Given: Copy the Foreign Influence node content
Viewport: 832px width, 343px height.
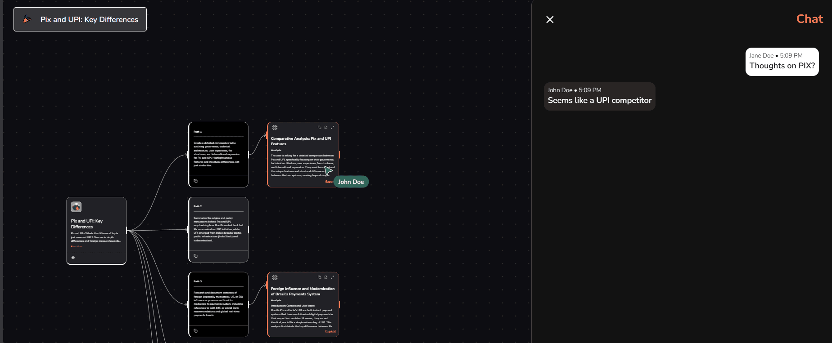Looking at the screenshot, I should point(319,277).
